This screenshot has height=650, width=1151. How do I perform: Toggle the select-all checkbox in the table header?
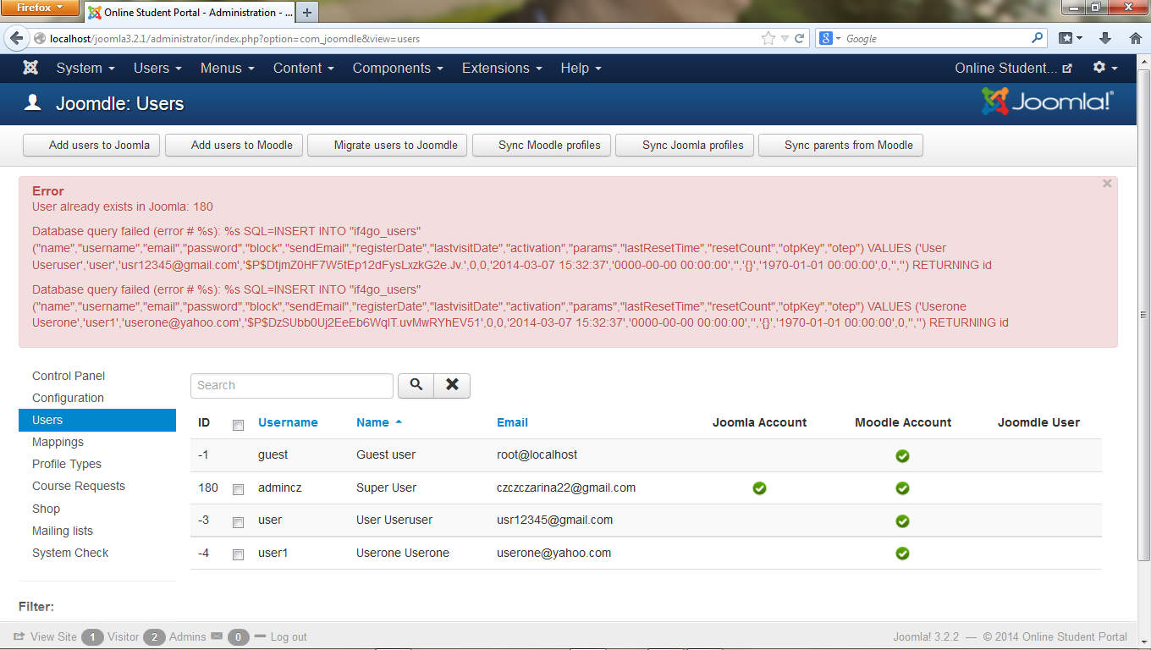point(238,424)
